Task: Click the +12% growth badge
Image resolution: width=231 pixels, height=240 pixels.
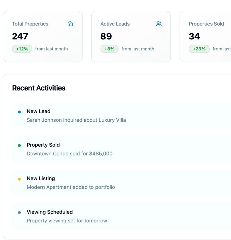Action: 22,49
